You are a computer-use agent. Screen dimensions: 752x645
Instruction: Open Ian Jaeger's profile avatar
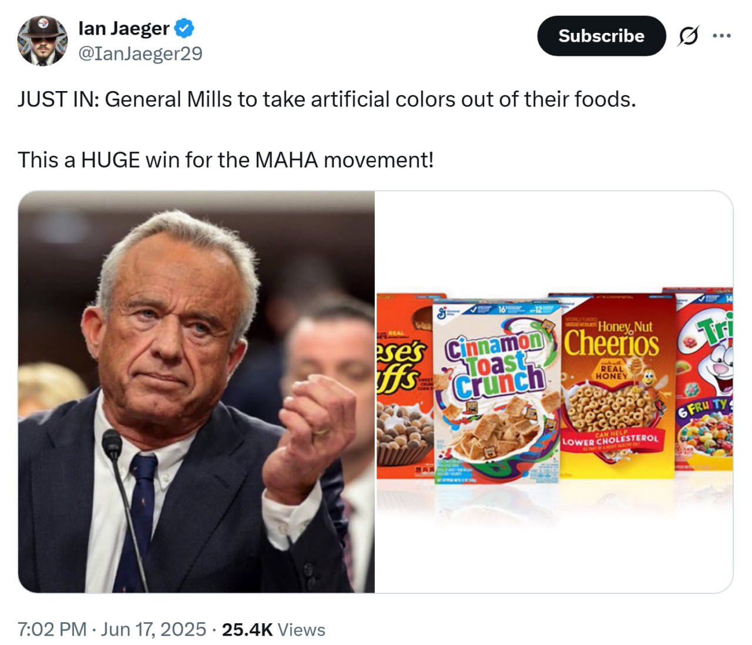(x=42, y=40)
